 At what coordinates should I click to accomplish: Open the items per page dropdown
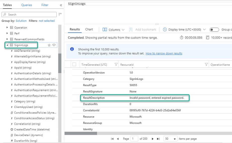tap(170, 139)
